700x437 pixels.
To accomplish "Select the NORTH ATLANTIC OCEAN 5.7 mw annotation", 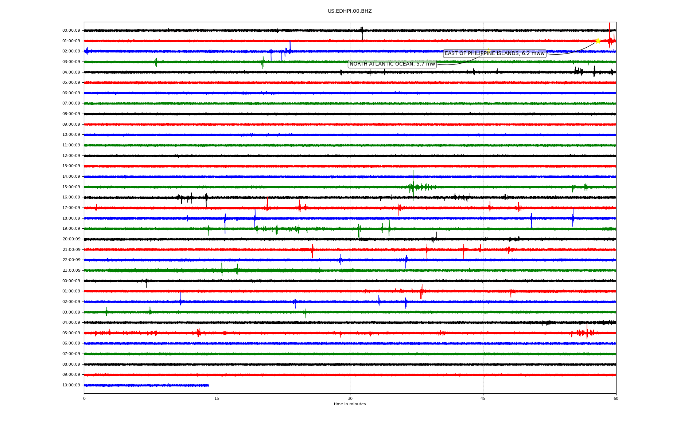I will coord(392,64).
